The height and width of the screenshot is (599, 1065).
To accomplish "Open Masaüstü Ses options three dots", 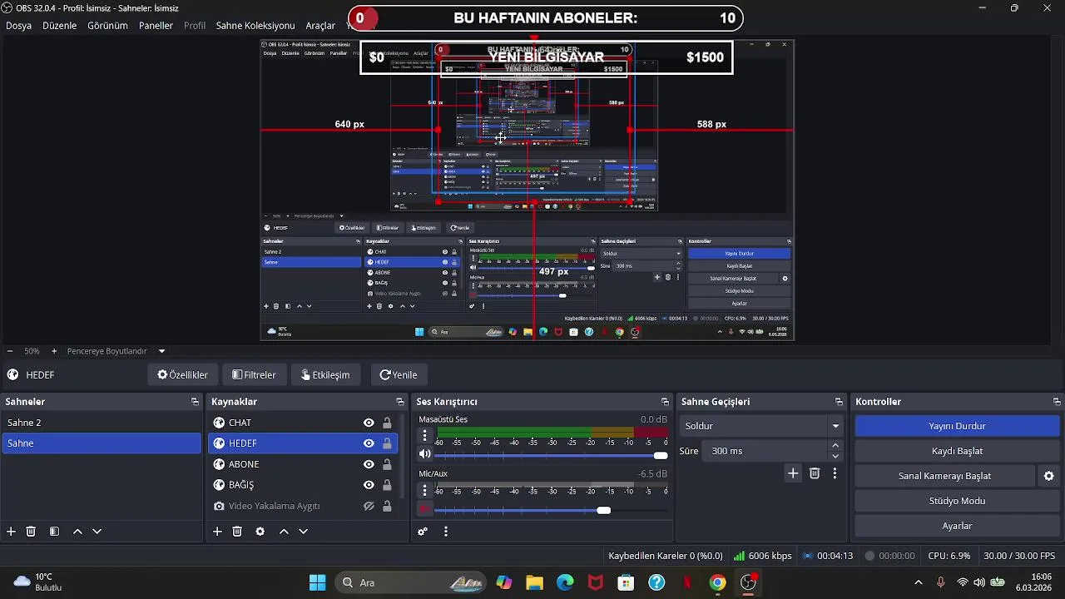I will pos(425,435).
